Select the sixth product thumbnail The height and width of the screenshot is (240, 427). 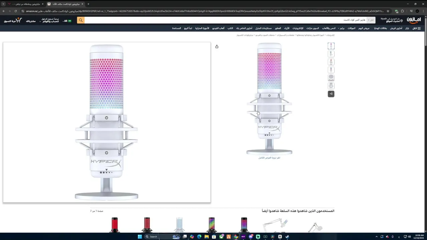(x=331, y=86)
